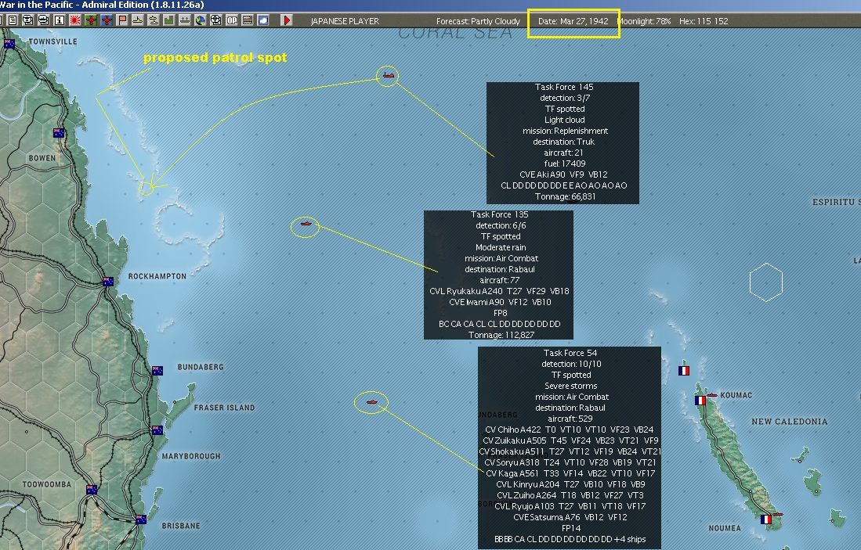
Task: Click the second ship list toolbar icon
Action: pyautogui.click(x=43, y=20)
